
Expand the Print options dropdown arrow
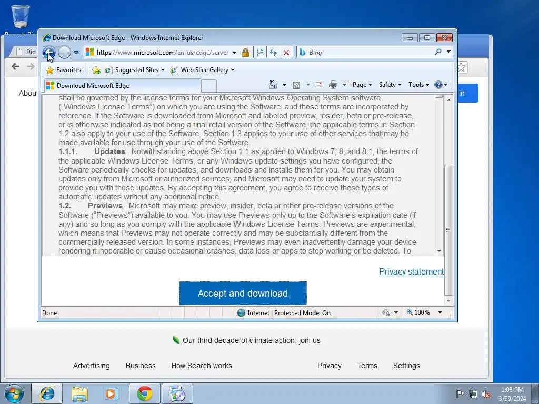click(344, 85)
